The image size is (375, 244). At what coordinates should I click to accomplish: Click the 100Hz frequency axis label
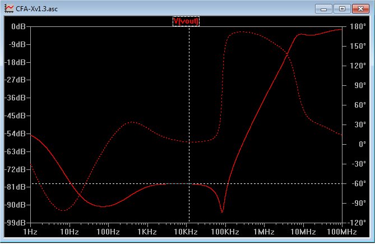point(108,232)
